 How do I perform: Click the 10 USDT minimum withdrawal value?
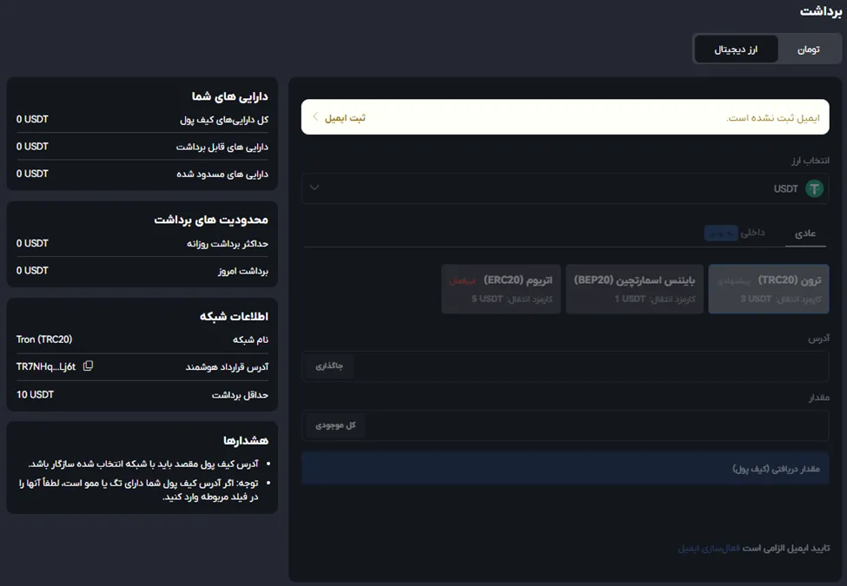coord(35,394)
